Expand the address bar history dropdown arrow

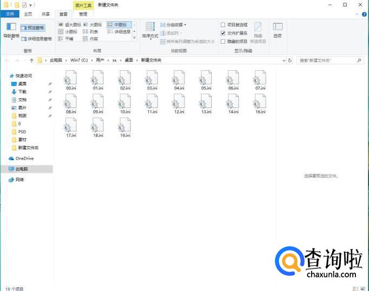click(x=281, y=60)
